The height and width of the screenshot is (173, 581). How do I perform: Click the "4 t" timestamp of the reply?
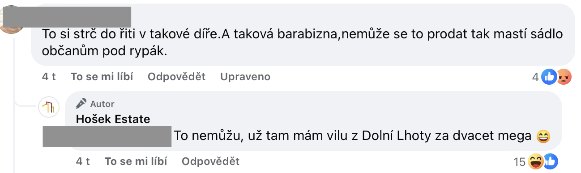(x=83, y=161)
